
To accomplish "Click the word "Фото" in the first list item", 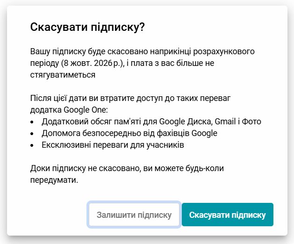I will click(252, 122).
